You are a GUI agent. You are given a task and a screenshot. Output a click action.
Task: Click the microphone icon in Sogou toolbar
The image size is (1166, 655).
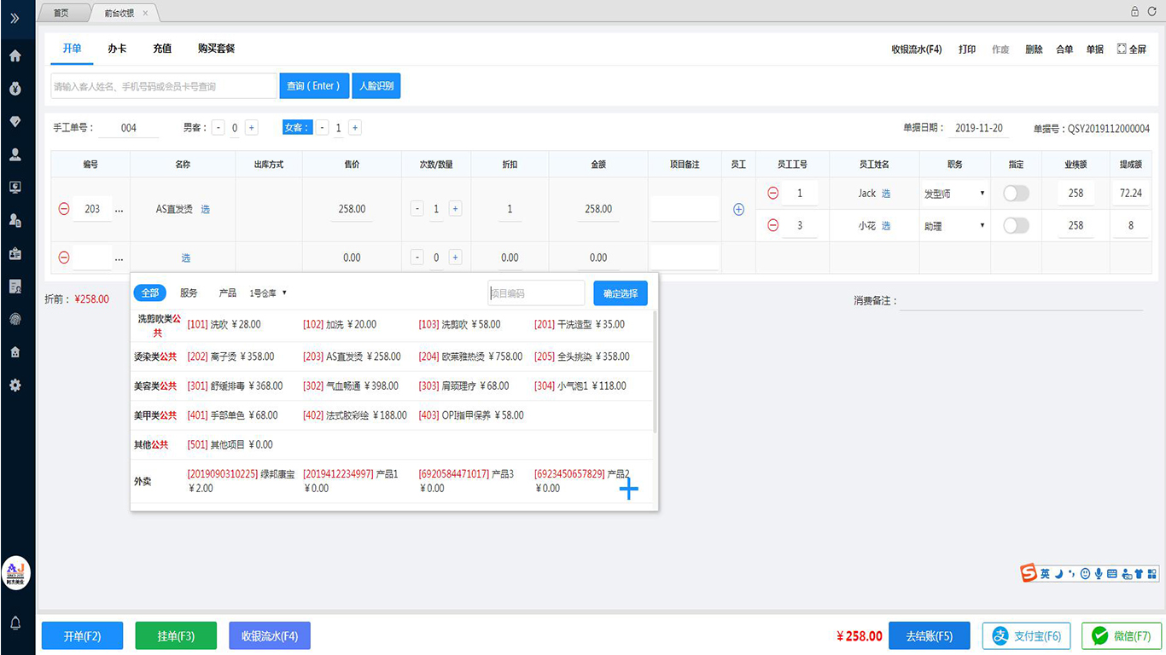1099,574
